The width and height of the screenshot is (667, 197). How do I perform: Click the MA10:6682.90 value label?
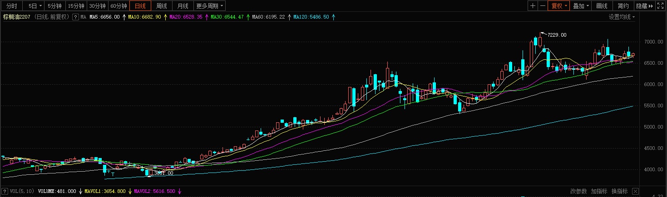click(x=145, y=17)
